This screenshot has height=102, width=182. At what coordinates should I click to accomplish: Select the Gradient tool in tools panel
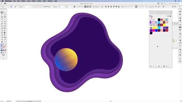point(5,33)
